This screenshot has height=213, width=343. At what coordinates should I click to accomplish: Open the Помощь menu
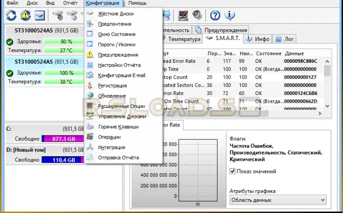(137, 3)
